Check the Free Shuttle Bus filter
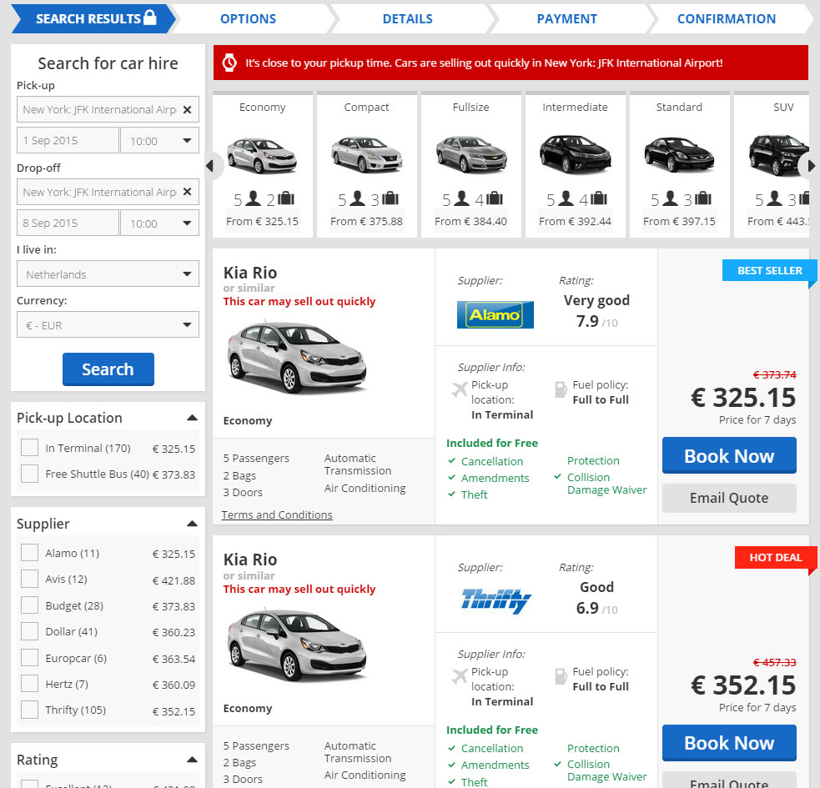 click(x=29, y=474)
